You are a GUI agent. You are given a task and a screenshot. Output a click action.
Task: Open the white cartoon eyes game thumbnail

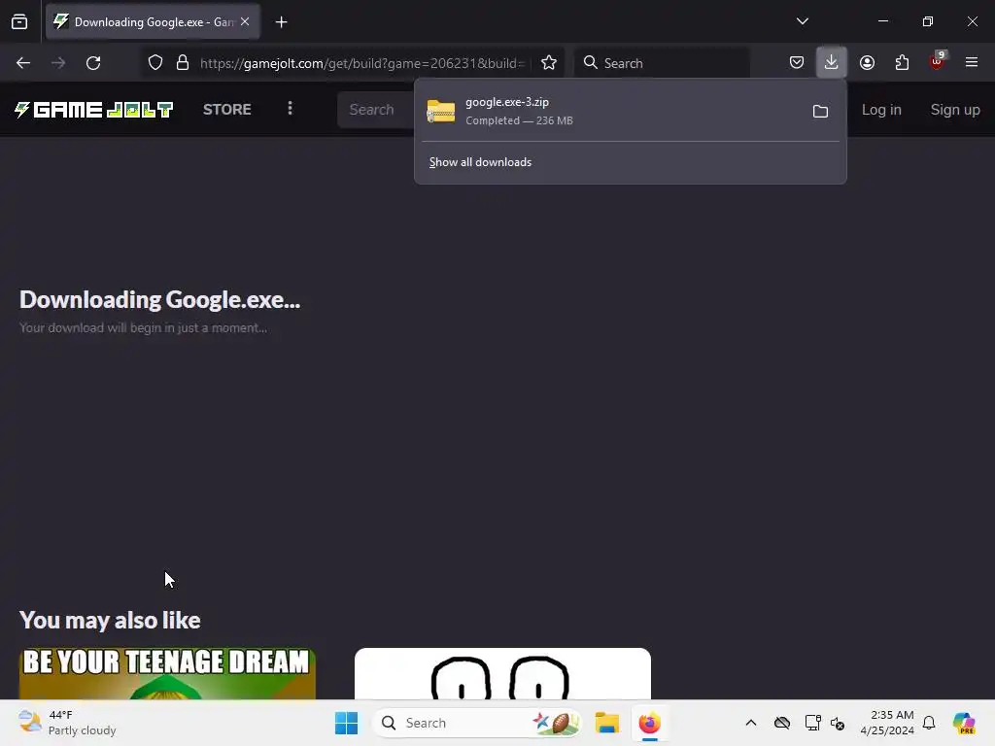[x=502, y=674]
